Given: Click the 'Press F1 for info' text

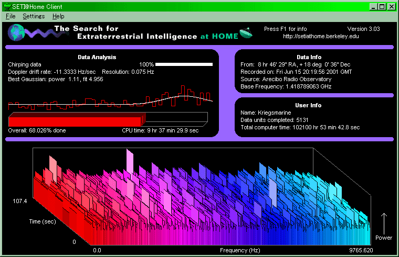Looking at the screenshot, I should 285,29.
